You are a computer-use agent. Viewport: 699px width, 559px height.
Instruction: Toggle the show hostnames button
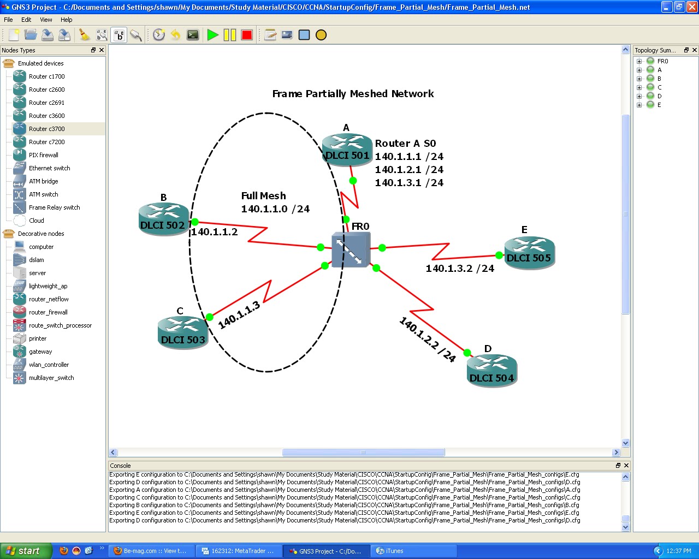(119, 35)
